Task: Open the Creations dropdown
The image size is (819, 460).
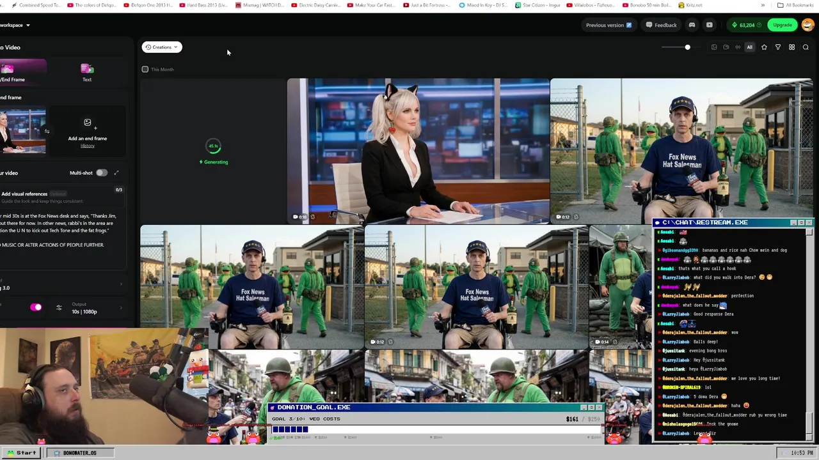Action: (161, 47)
